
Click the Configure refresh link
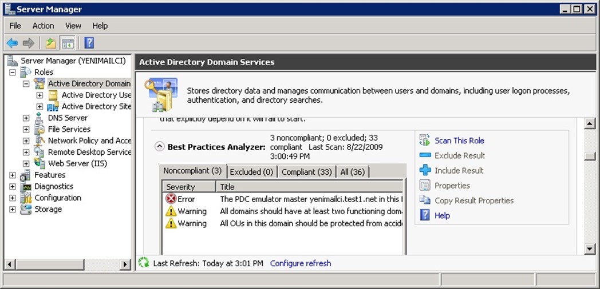(x=301, y=263)
